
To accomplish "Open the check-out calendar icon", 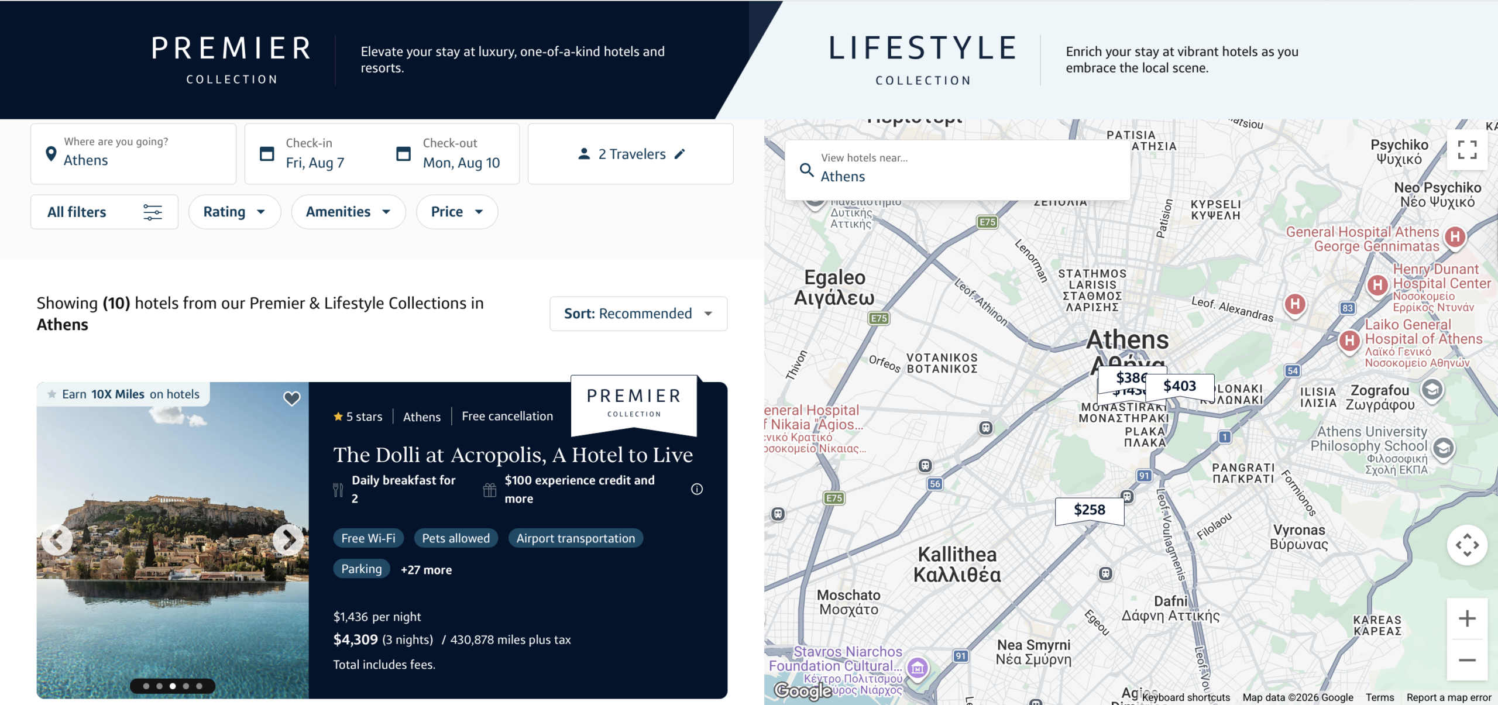I will (x=403, y=154).
